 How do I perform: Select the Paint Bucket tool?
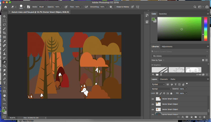click(4, 66)
